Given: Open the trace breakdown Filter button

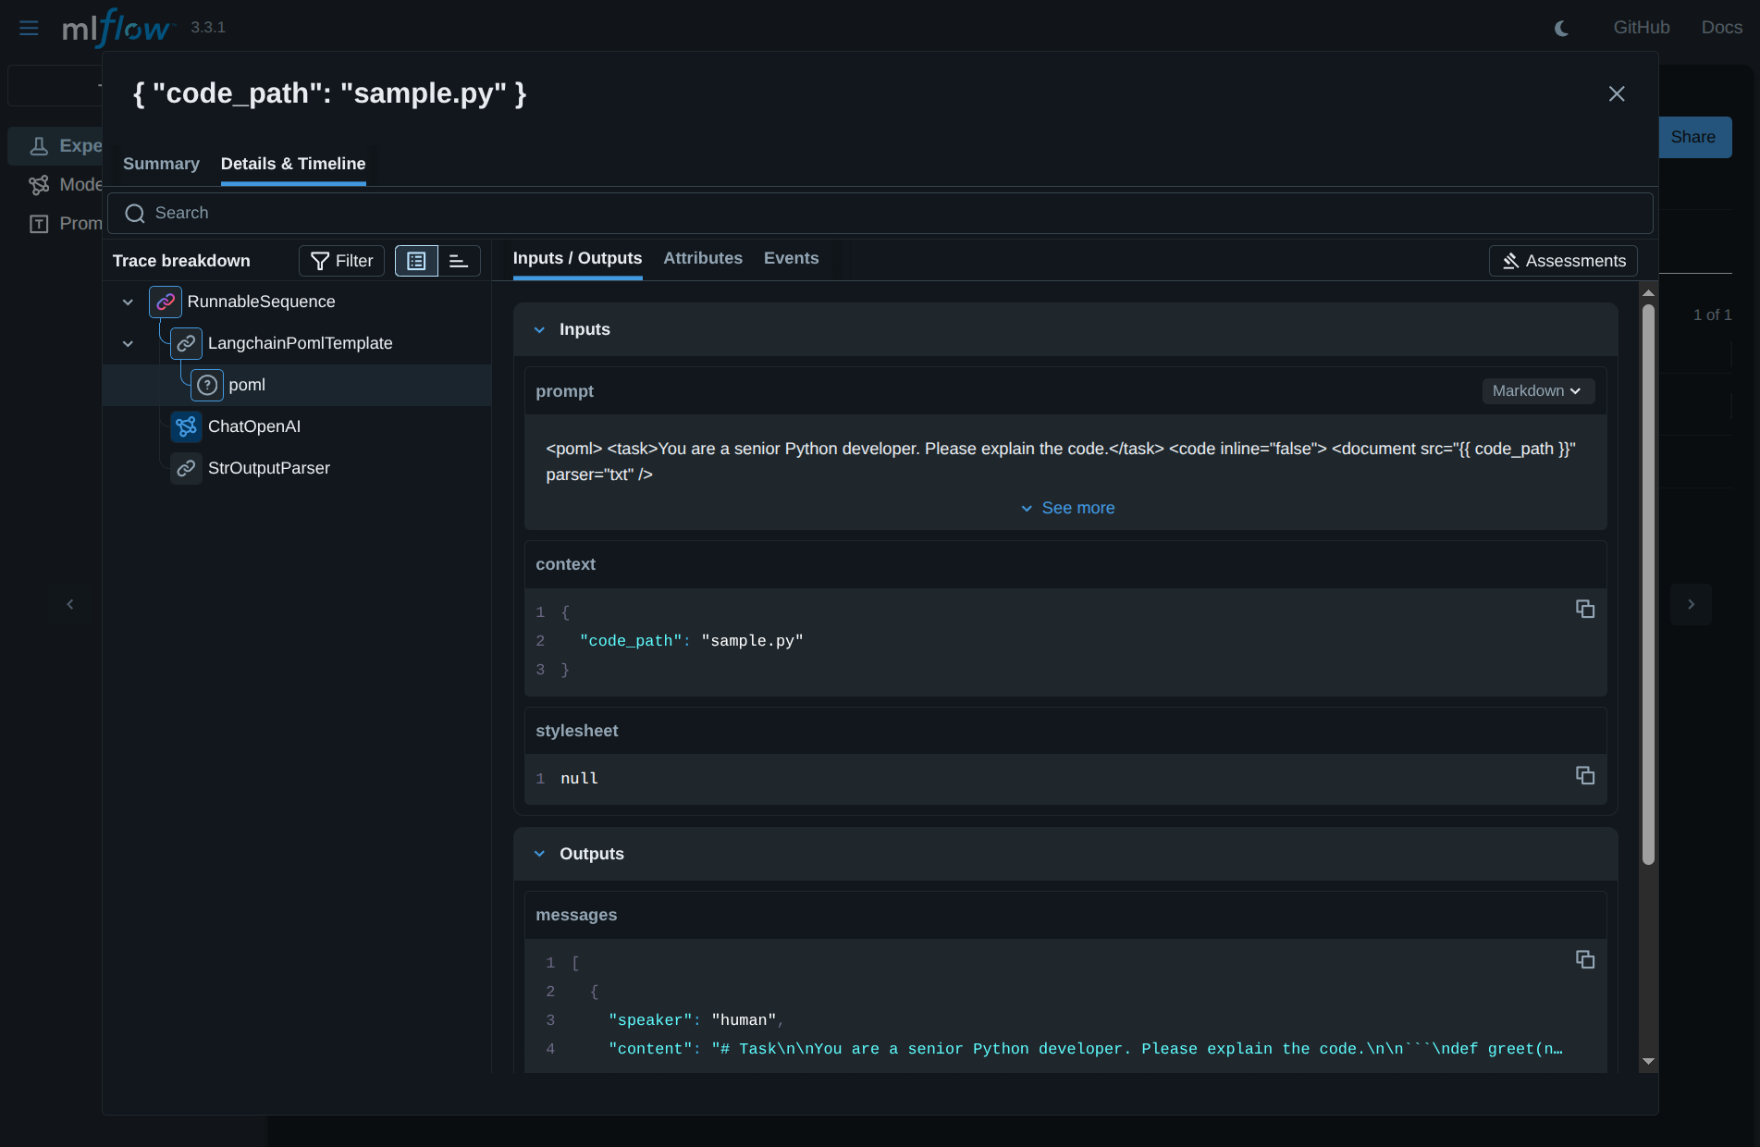Looking at the screenshot, I should (x=341, y=262).
